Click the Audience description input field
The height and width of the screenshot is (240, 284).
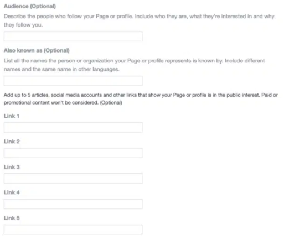pos(73,36)
